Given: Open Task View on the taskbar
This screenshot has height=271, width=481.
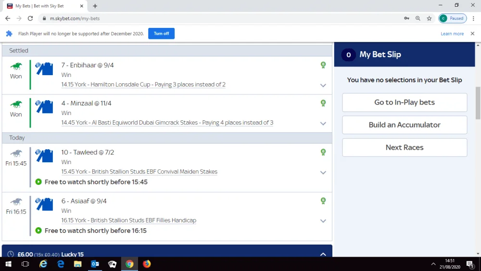Looking at the screenshot, I should [x=25, y=264].
